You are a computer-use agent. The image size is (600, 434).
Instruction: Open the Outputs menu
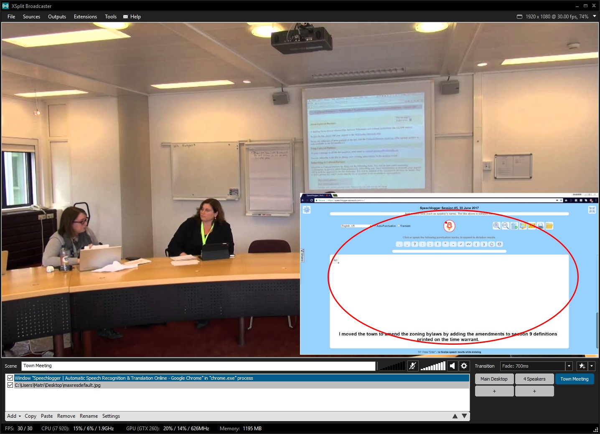[57, 17]
